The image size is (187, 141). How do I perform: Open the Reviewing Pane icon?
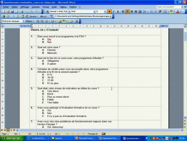[x=76, y=21]
